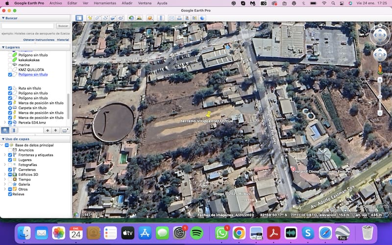Click the Buscar search input field
Viewport: 392px width, 245px height.
tap(27, 26)
